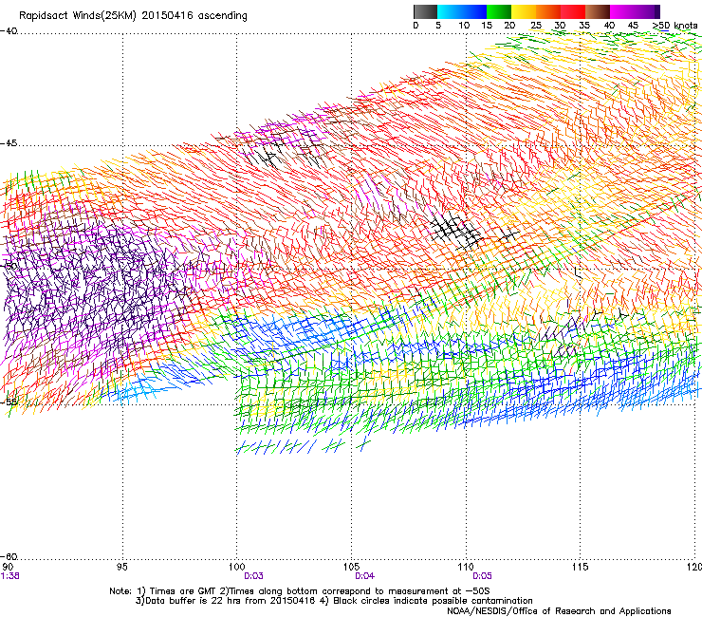Screen dimensions: 702x617
Task: Select the '10' legend scale label
Action: coord(464,26)
